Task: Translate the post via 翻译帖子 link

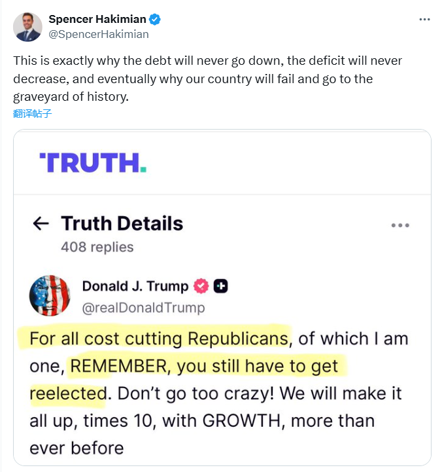Action: coord(32,113)
